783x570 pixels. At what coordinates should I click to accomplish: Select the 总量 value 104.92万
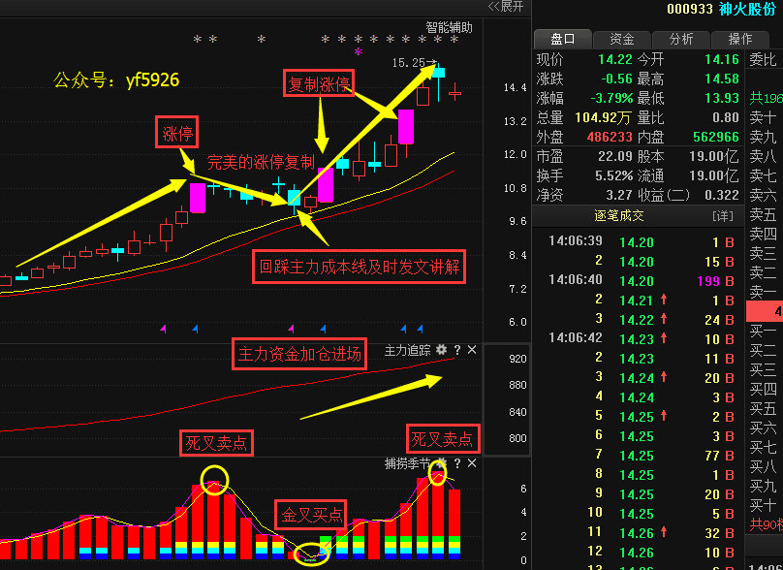(602, 117)
